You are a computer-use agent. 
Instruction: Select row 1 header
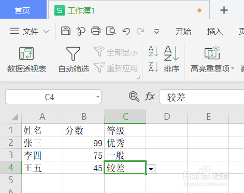click(11, 130)
